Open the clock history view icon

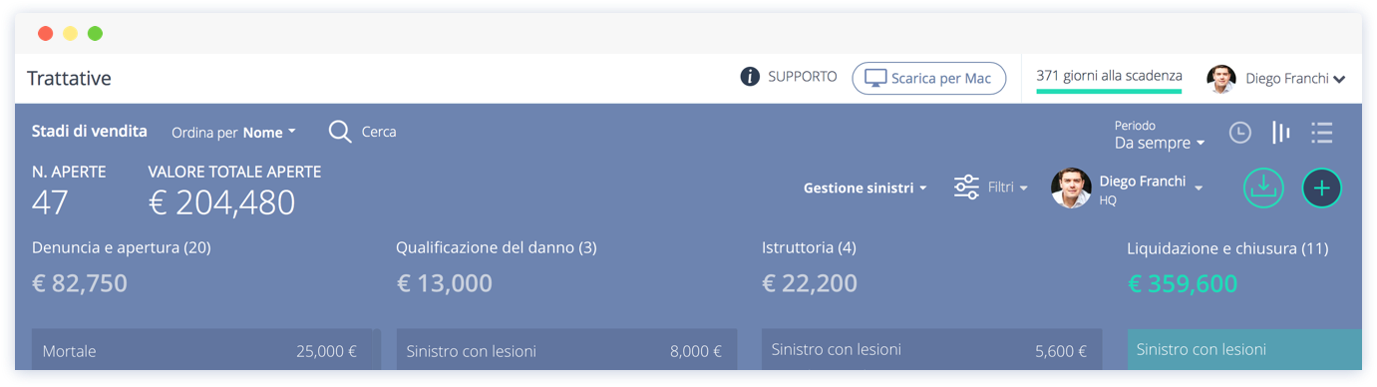(x=1239, y=133)
